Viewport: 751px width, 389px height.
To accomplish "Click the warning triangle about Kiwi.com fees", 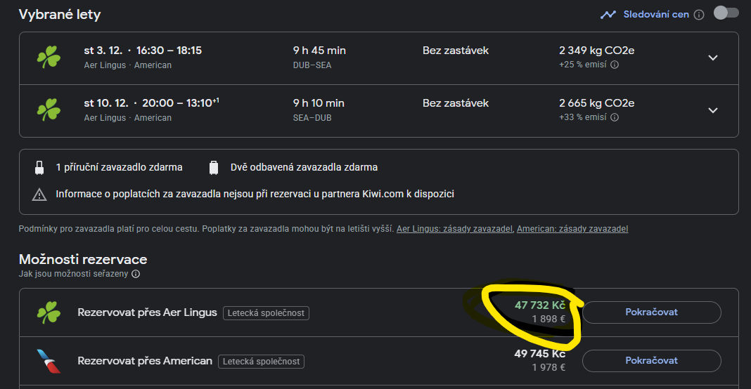I will click(39, 194).
